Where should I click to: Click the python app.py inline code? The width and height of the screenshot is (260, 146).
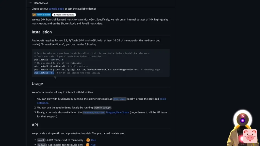pos(103,108)
